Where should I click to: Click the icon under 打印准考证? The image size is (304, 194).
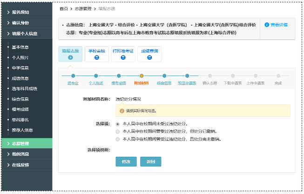coord(123,57)
